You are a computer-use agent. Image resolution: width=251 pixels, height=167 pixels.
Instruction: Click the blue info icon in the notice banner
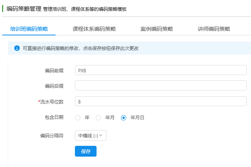tap(17, 48)
